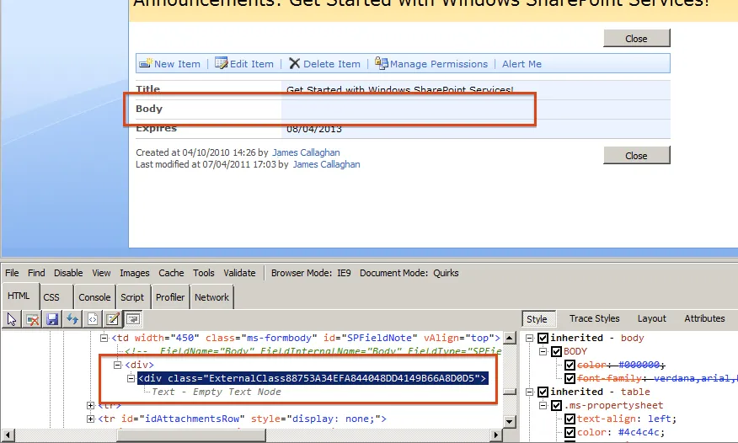
Task: Clear browser cache toolbar icon
Action: point(33,319)
